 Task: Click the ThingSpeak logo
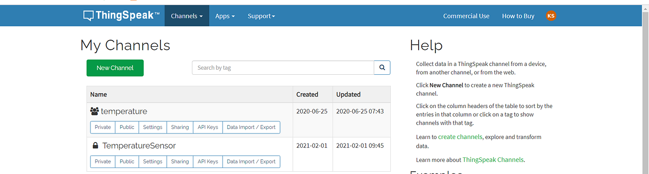click(121, 16)
